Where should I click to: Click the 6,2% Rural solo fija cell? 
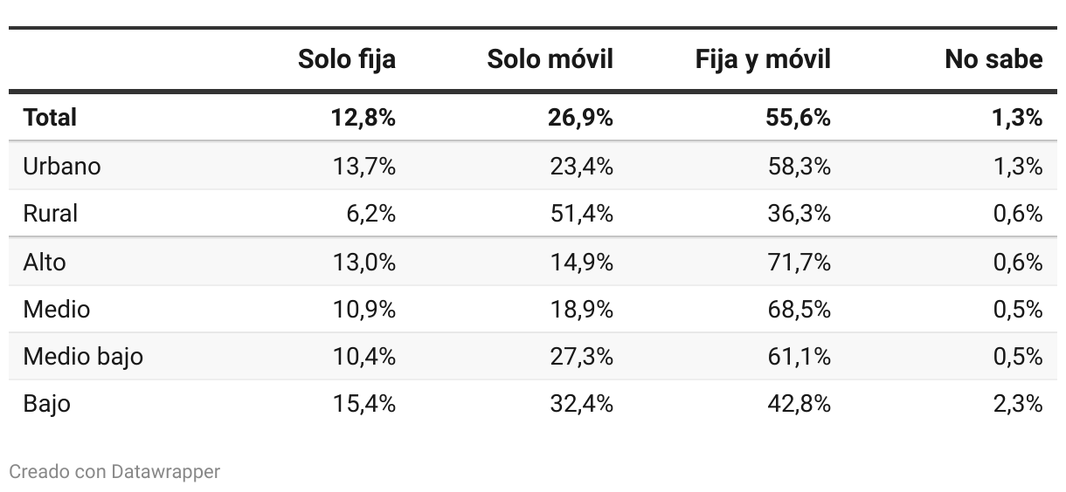tap(371, 214)
